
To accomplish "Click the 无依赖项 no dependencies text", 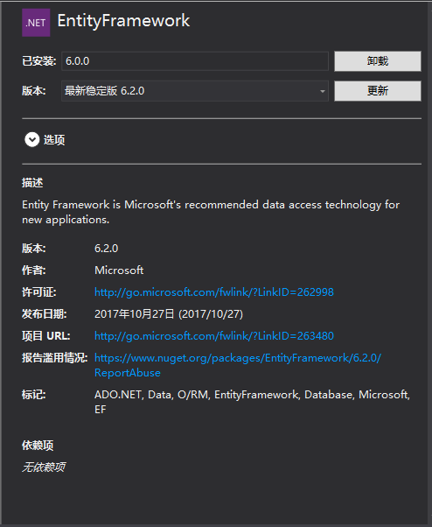I will tap(44, 467).
